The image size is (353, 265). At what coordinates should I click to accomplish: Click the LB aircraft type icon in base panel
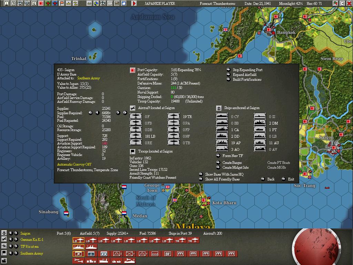[136, 136]
